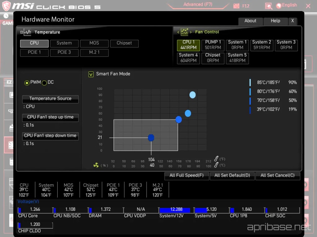317x237 pixels.
Task: Select the CPU temperature tab
Action: 34,43
